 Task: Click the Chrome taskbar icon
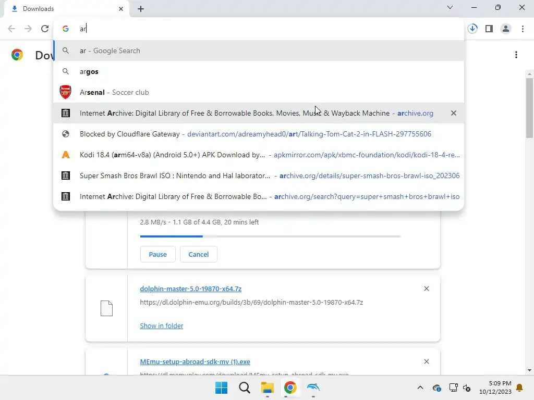tap(290, 387)
